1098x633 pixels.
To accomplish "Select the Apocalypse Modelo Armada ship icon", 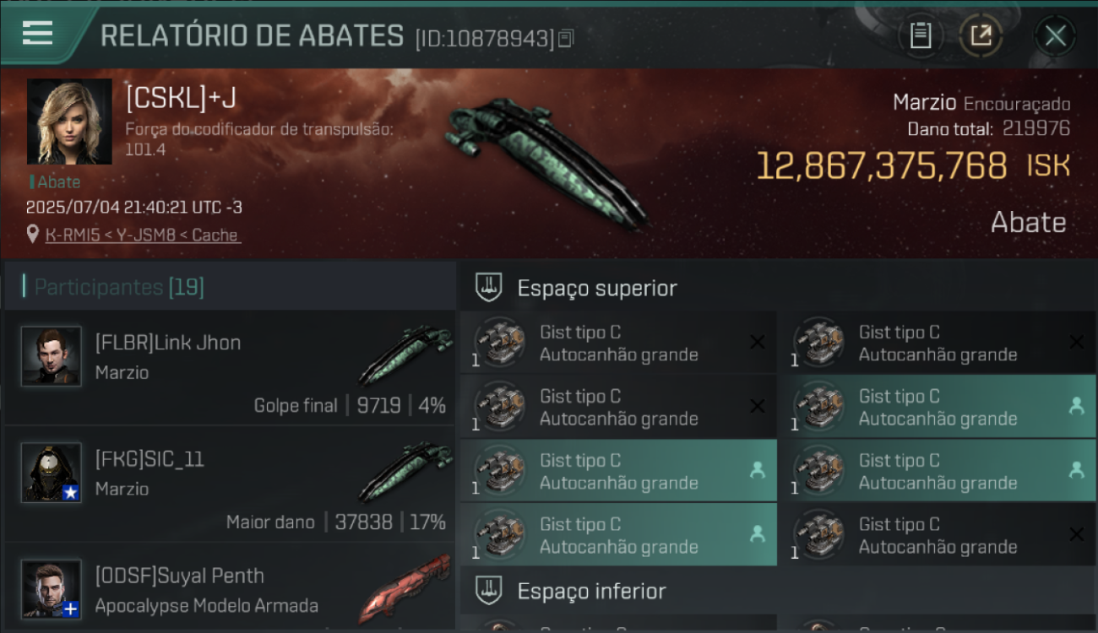I will [405, 587].
